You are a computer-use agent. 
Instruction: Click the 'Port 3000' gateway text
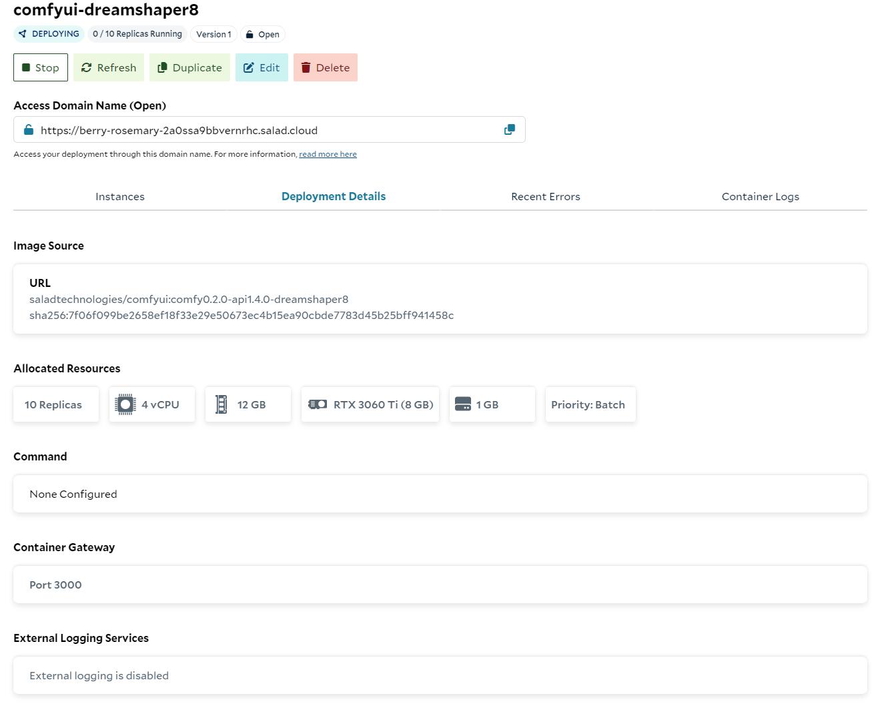click(55, 585)
